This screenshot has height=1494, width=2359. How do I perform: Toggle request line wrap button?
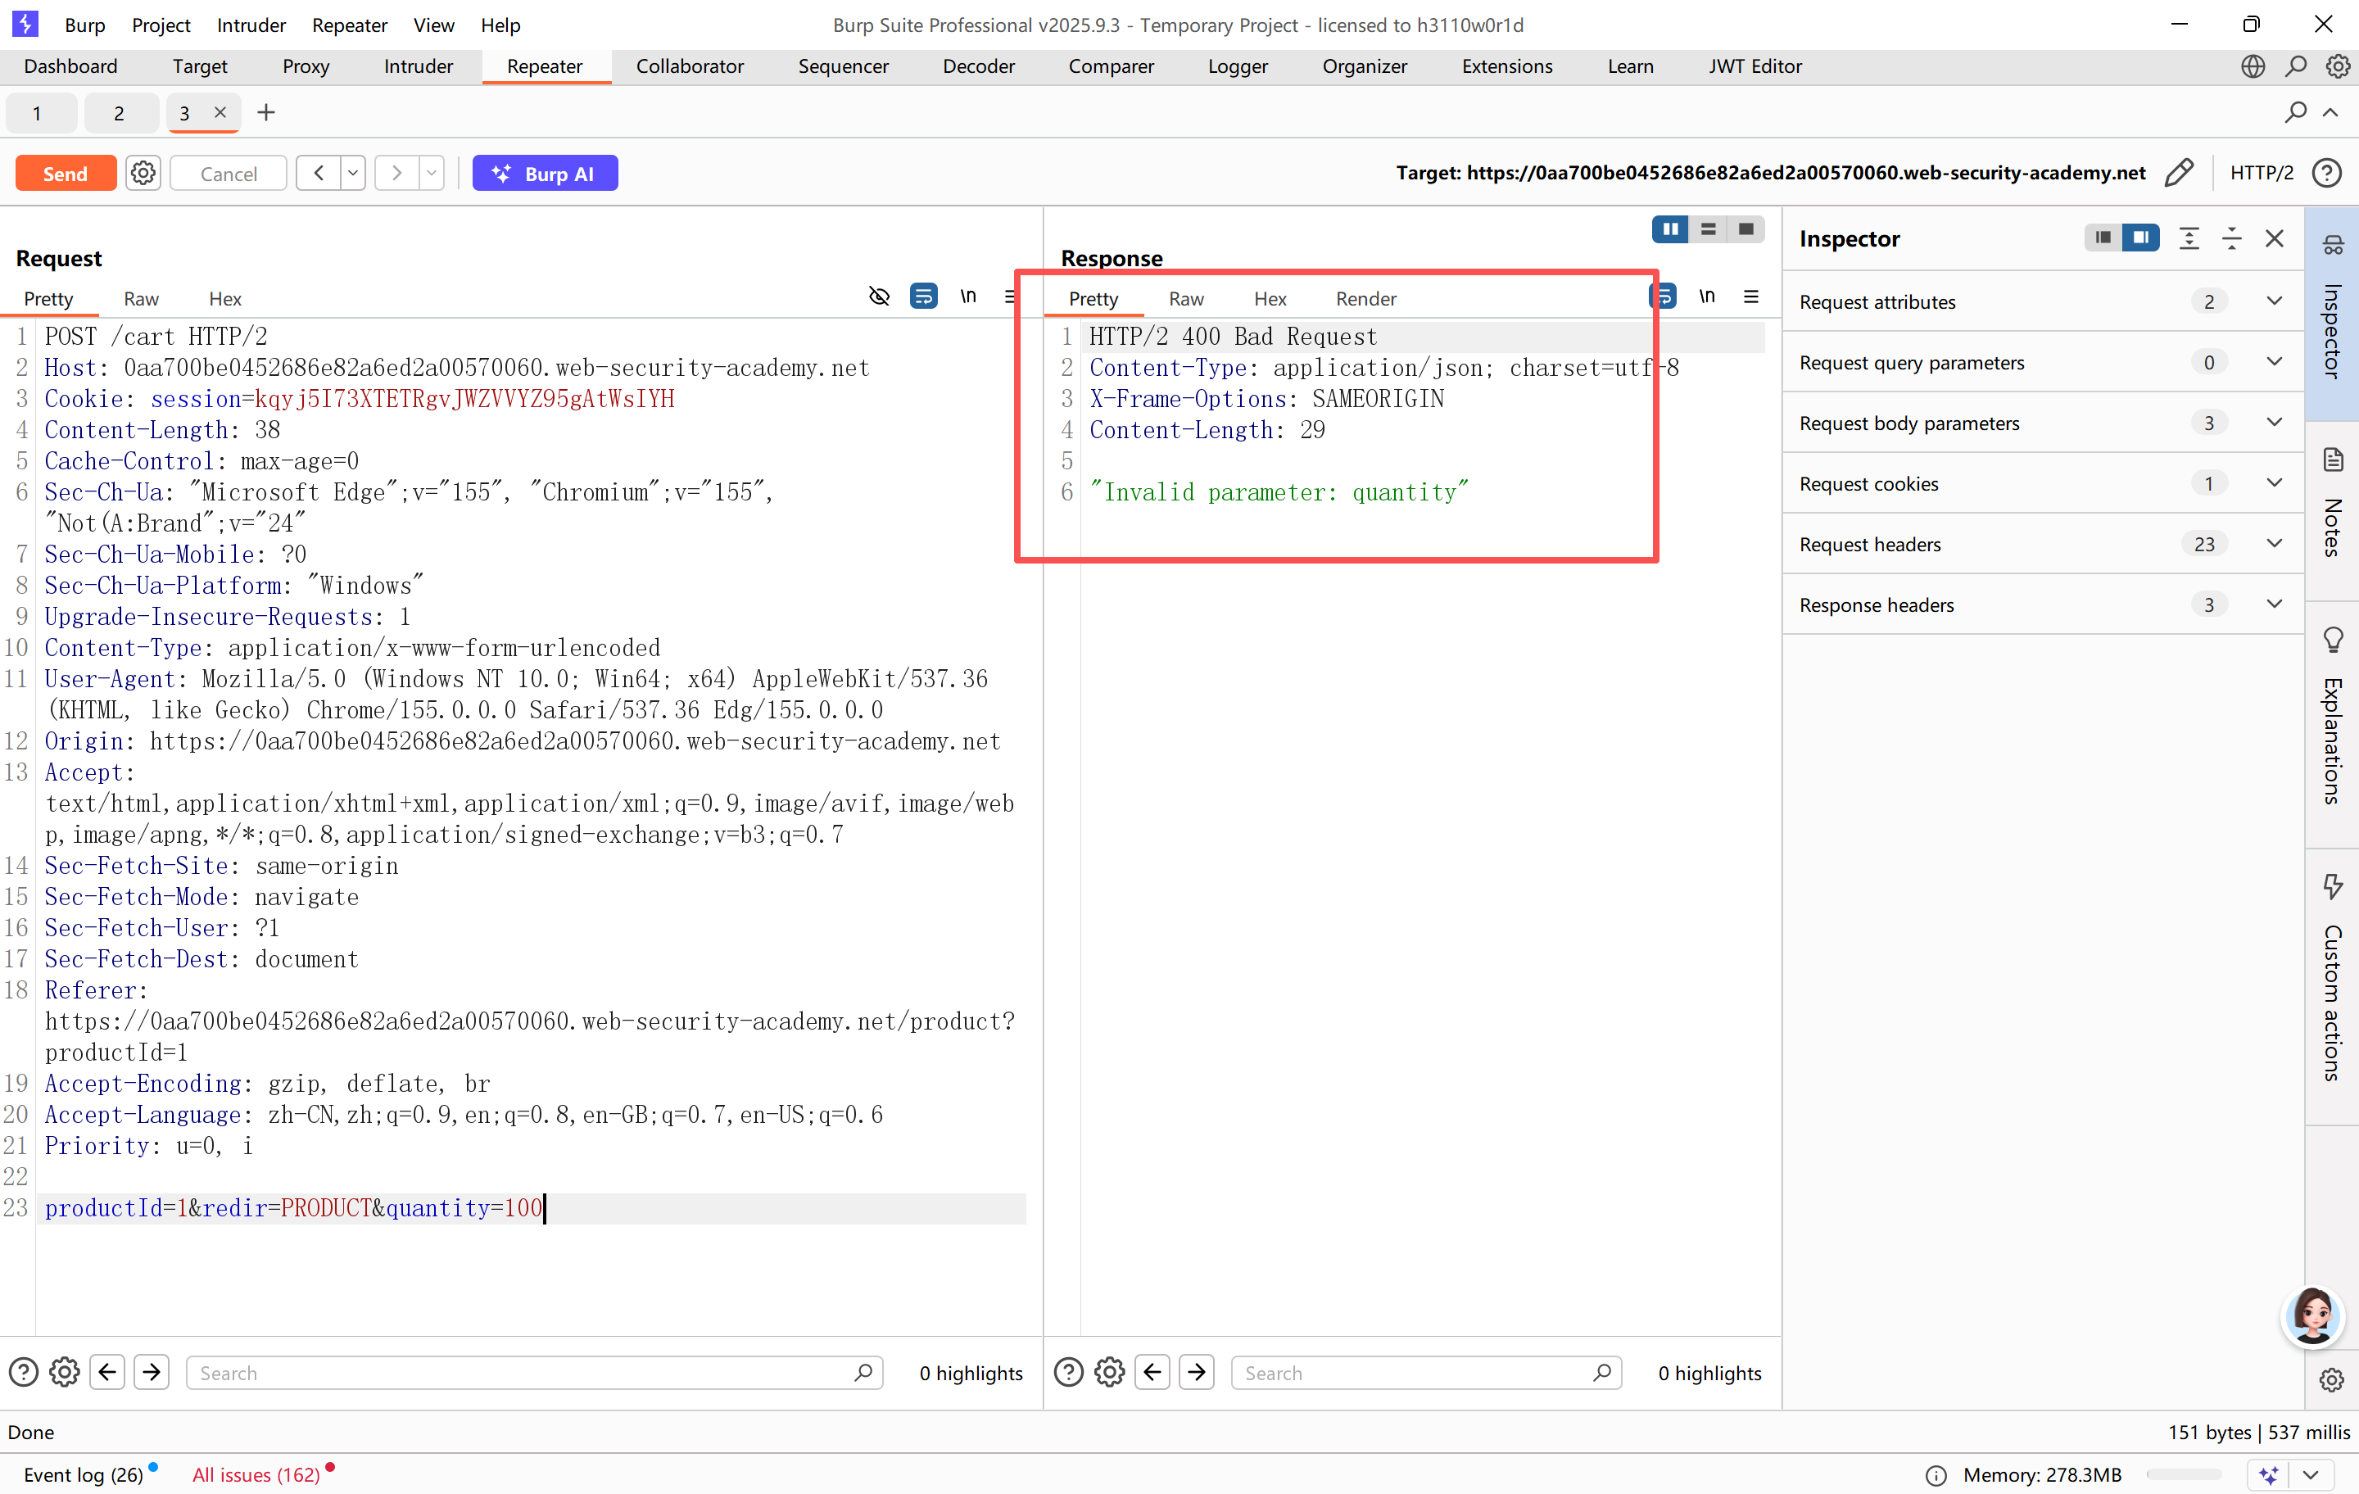click(x=923, y=297)
